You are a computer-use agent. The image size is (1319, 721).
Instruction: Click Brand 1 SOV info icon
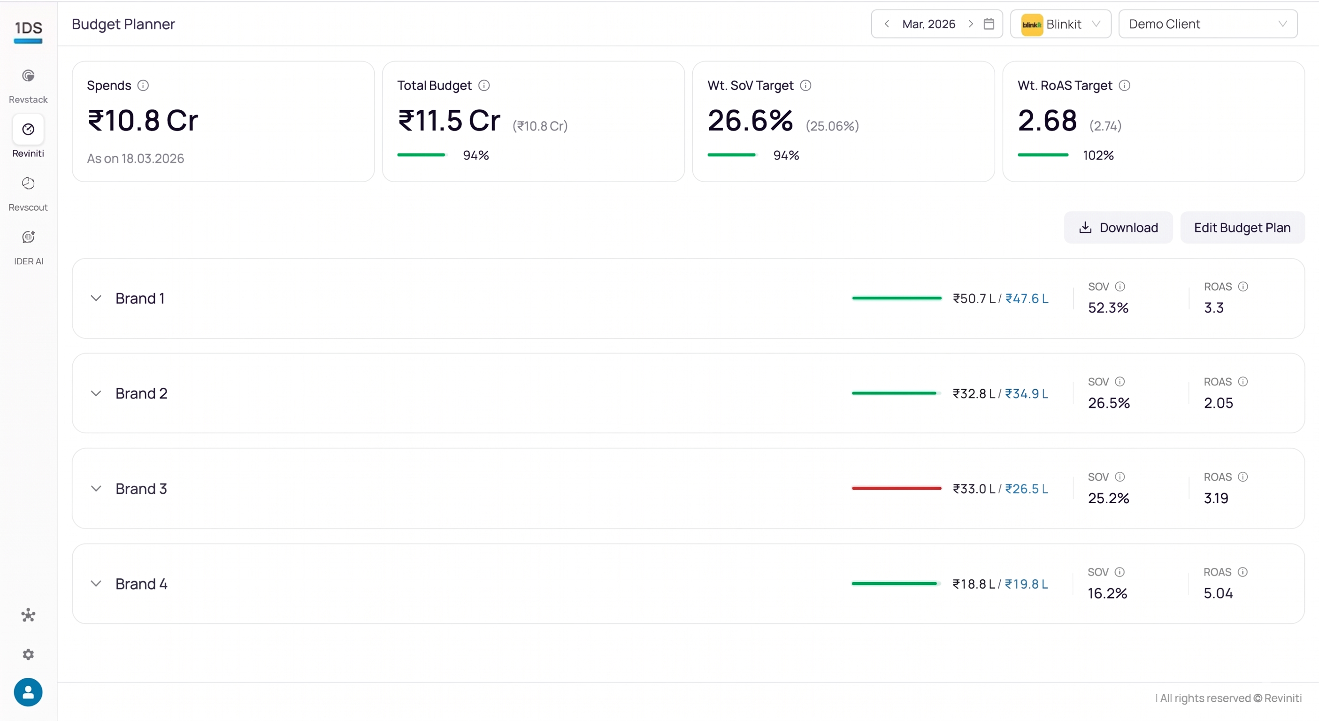click(1120, 287)
